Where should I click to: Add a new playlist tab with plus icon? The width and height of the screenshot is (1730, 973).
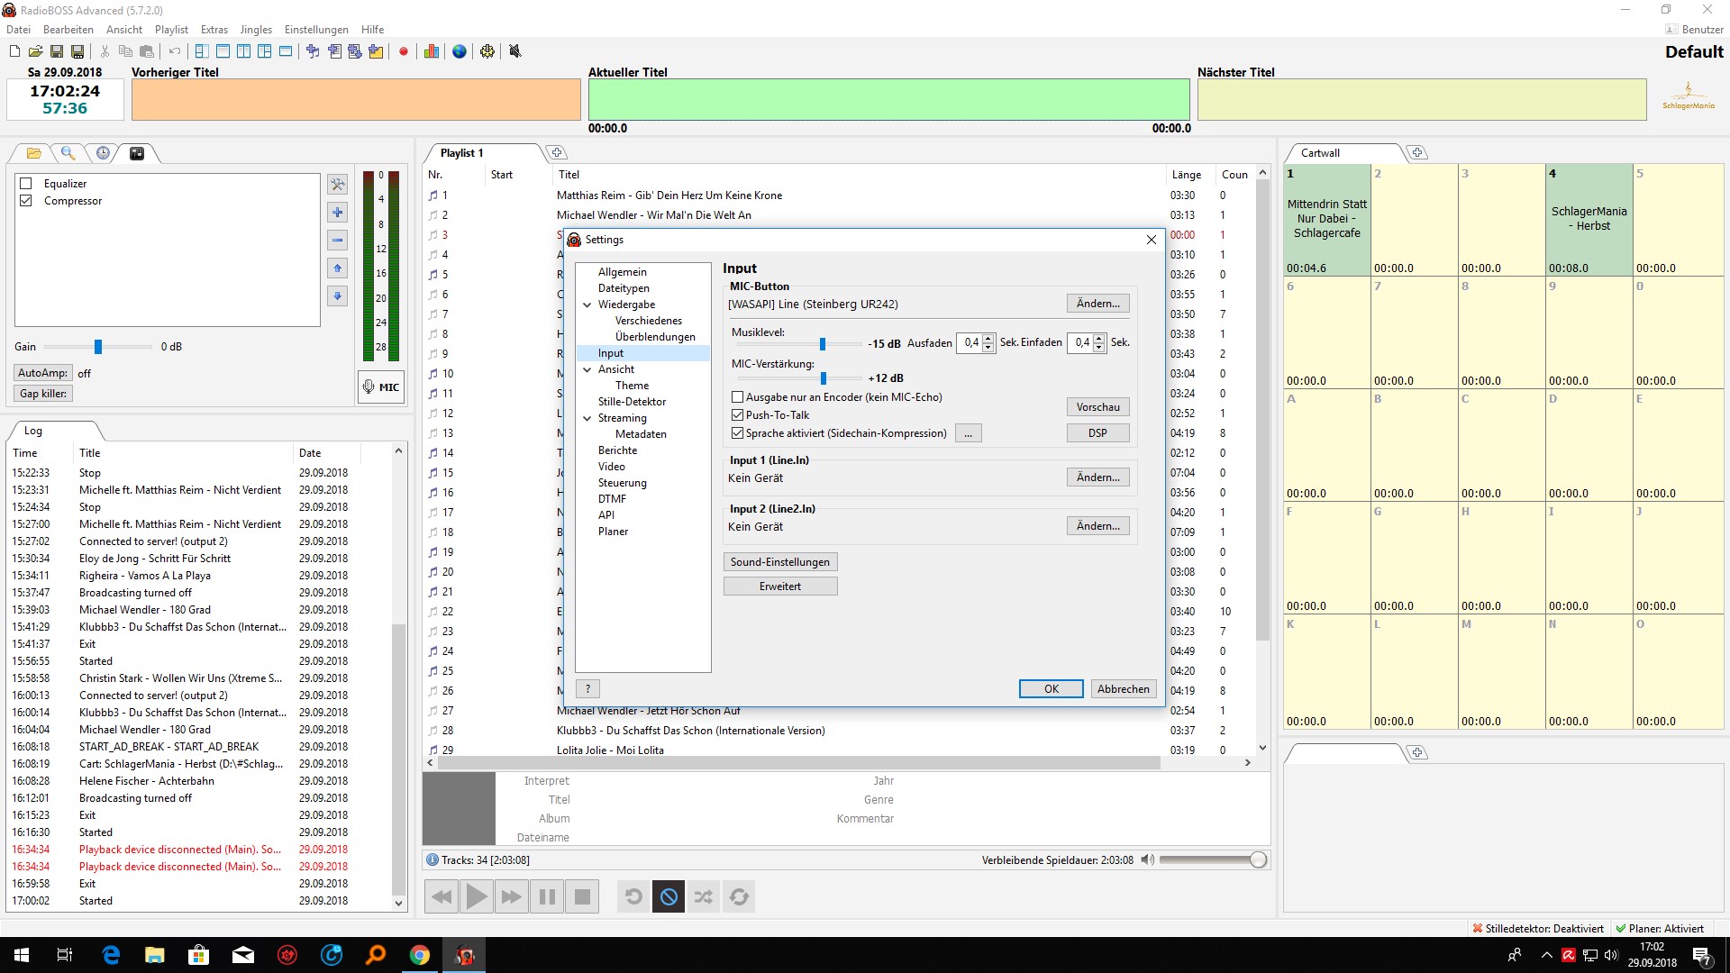pos(557,153)
